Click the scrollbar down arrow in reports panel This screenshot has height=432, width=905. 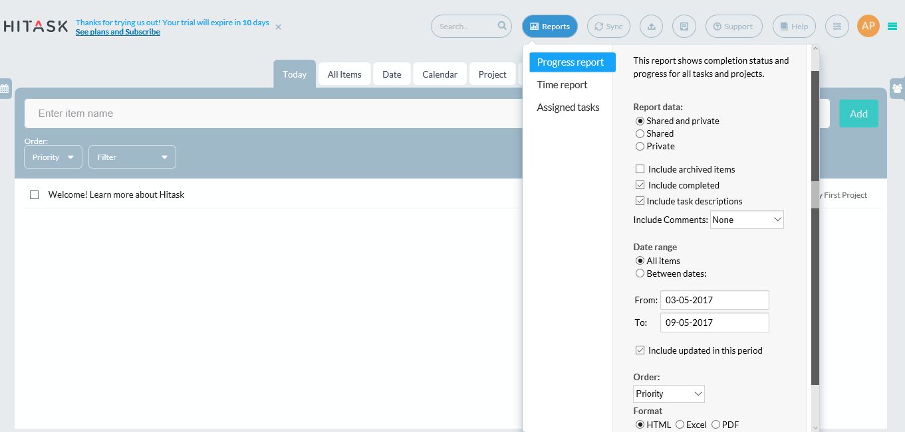tap(815, 427)
